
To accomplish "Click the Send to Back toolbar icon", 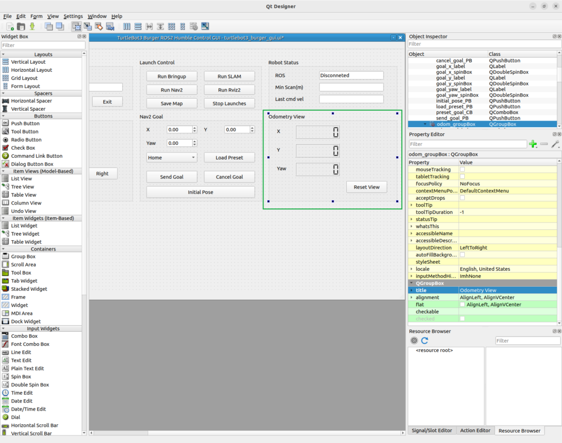I will pyautogui.click(x=49, y=26).
